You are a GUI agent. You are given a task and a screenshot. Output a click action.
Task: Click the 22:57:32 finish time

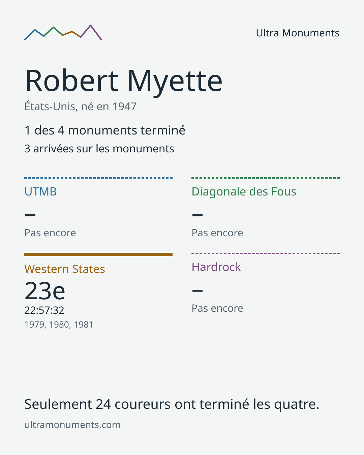click(44, 310)
